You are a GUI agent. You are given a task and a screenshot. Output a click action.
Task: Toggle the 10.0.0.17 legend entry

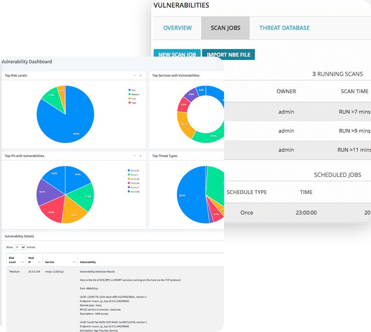click(x=134, y=187)
